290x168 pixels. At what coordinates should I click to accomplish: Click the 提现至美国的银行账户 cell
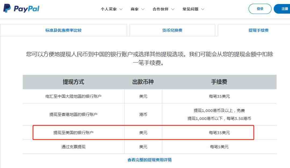click(x=73, y=133)
